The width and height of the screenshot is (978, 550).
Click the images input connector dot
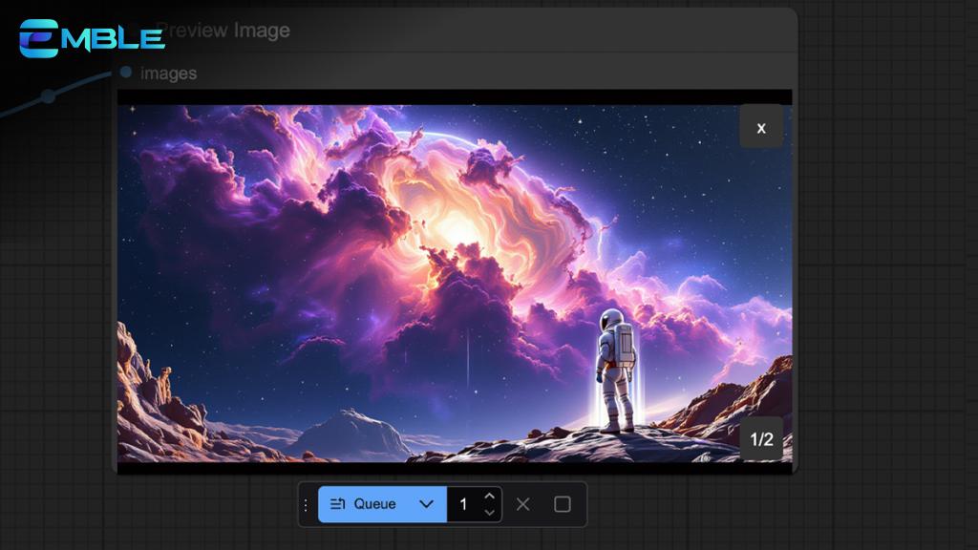126,73
